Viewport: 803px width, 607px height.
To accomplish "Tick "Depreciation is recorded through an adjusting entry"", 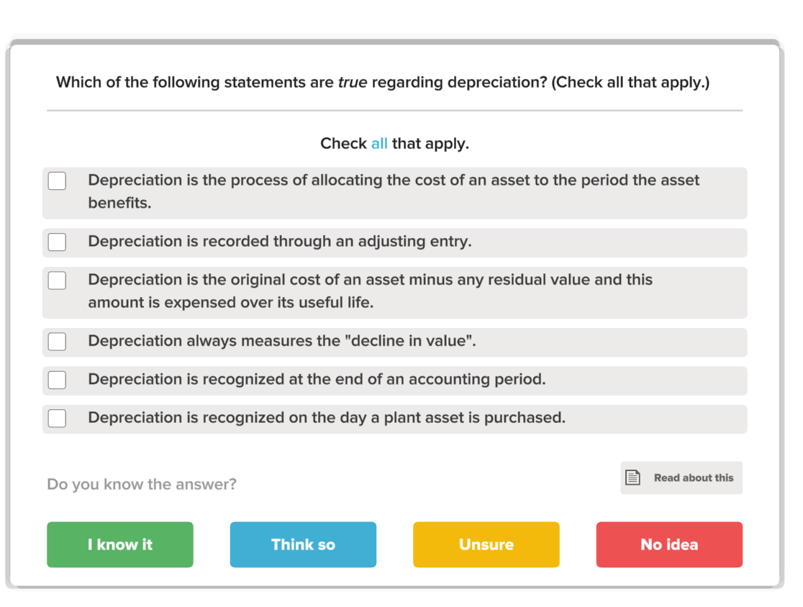I will pos(57,242).
